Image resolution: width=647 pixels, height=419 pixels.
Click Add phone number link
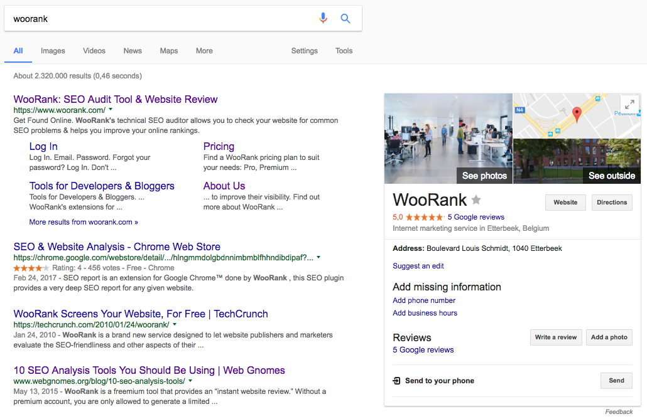(x=424, y=300)
